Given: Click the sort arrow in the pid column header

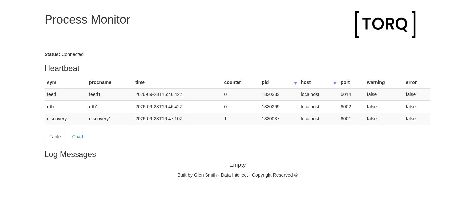Looking at the screenshot, I should [295, 83].
